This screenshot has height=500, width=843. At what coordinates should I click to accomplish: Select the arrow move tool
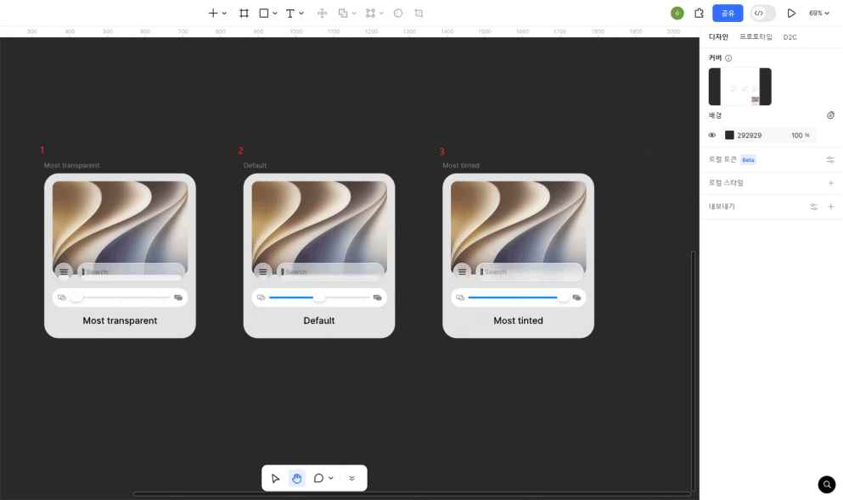275,478
